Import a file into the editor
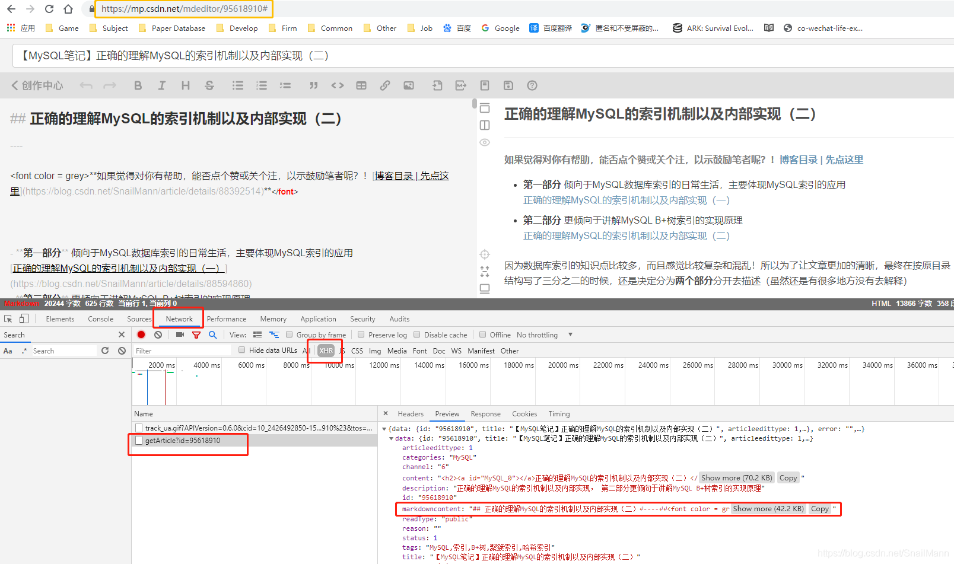This screenshot has width=954, height=564. click(437, 85)
